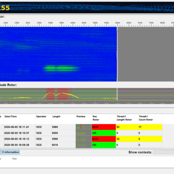The width and height of the screenshot is (174, 174).
Task: Click the Thresh1 Count value 17
Action: [140, 127]
